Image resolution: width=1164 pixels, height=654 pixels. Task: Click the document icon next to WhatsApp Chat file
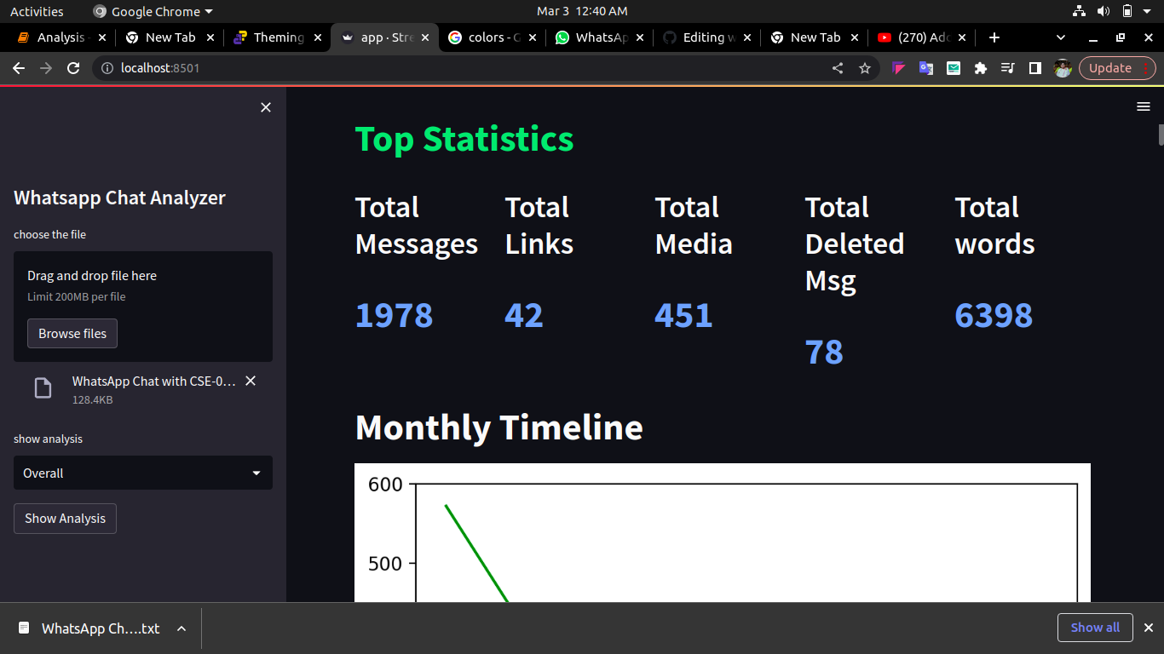(x=43, y=387)
